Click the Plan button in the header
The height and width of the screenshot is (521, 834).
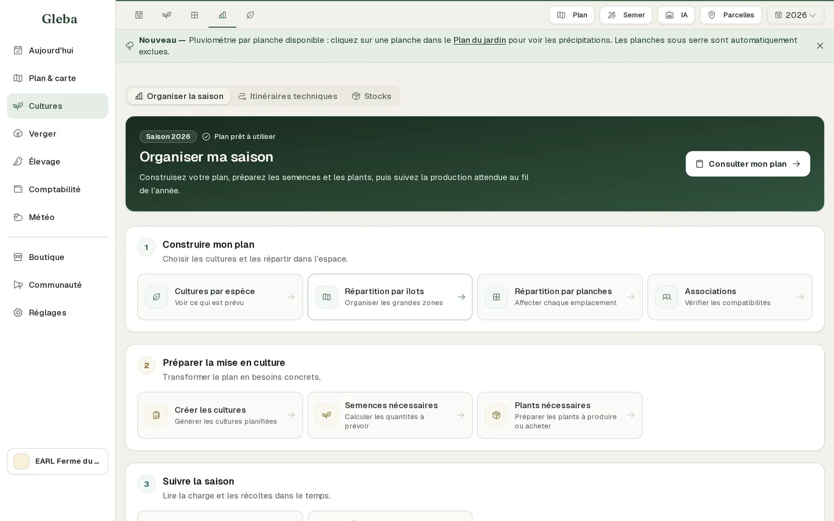pyautogui.click(x=572, y=15)
